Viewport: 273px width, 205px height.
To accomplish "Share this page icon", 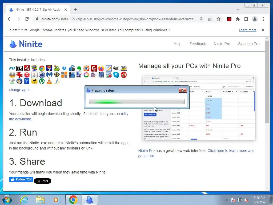I will tap(210, 19).
